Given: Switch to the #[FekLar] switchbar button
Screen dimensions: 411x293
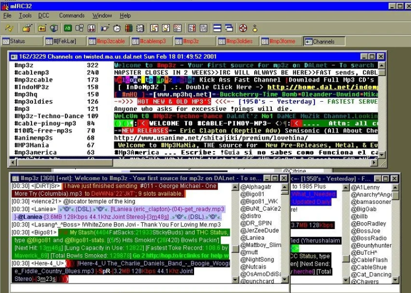Looking at the screenshot, I should [x=66, y=41].
